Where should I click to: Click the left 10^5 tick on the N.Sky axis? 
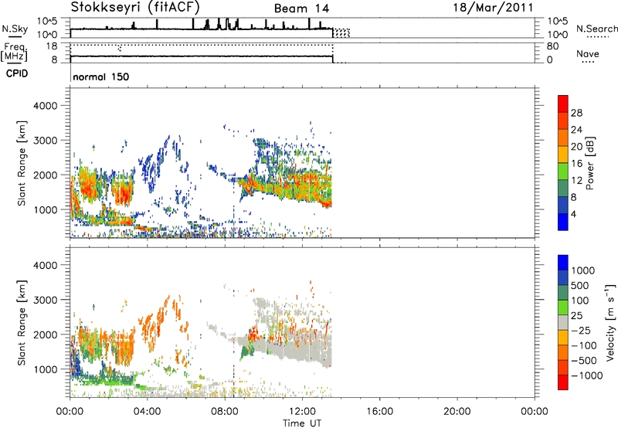[x=47, y=22]
